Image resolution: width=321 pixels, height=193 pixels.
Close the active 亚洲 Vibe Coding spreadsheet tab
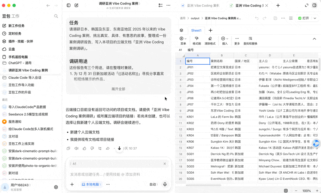pos(266,6)
